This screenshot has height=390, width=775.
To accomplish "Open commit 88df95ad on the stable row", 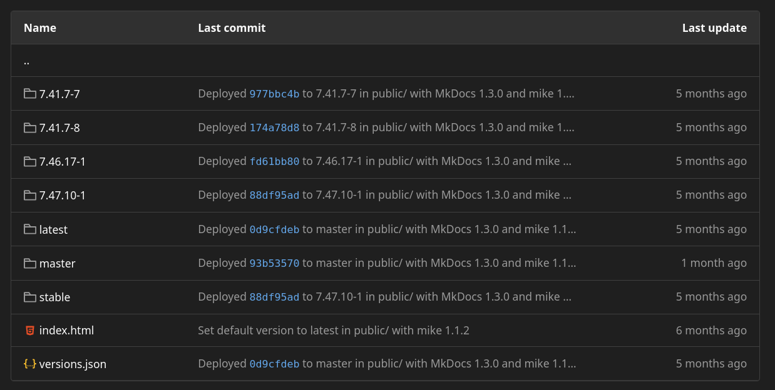I will point(275,296).
